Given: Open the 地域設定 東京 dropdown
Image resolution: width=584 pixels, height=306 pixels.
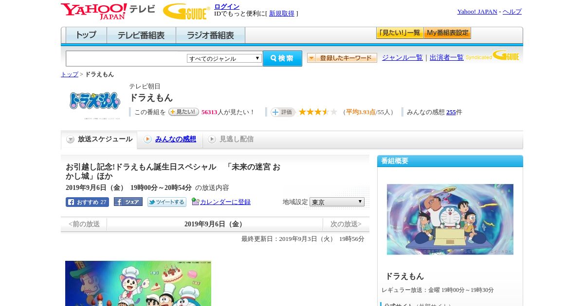Looking at the screenshot, I should click(x=337, y=202).
